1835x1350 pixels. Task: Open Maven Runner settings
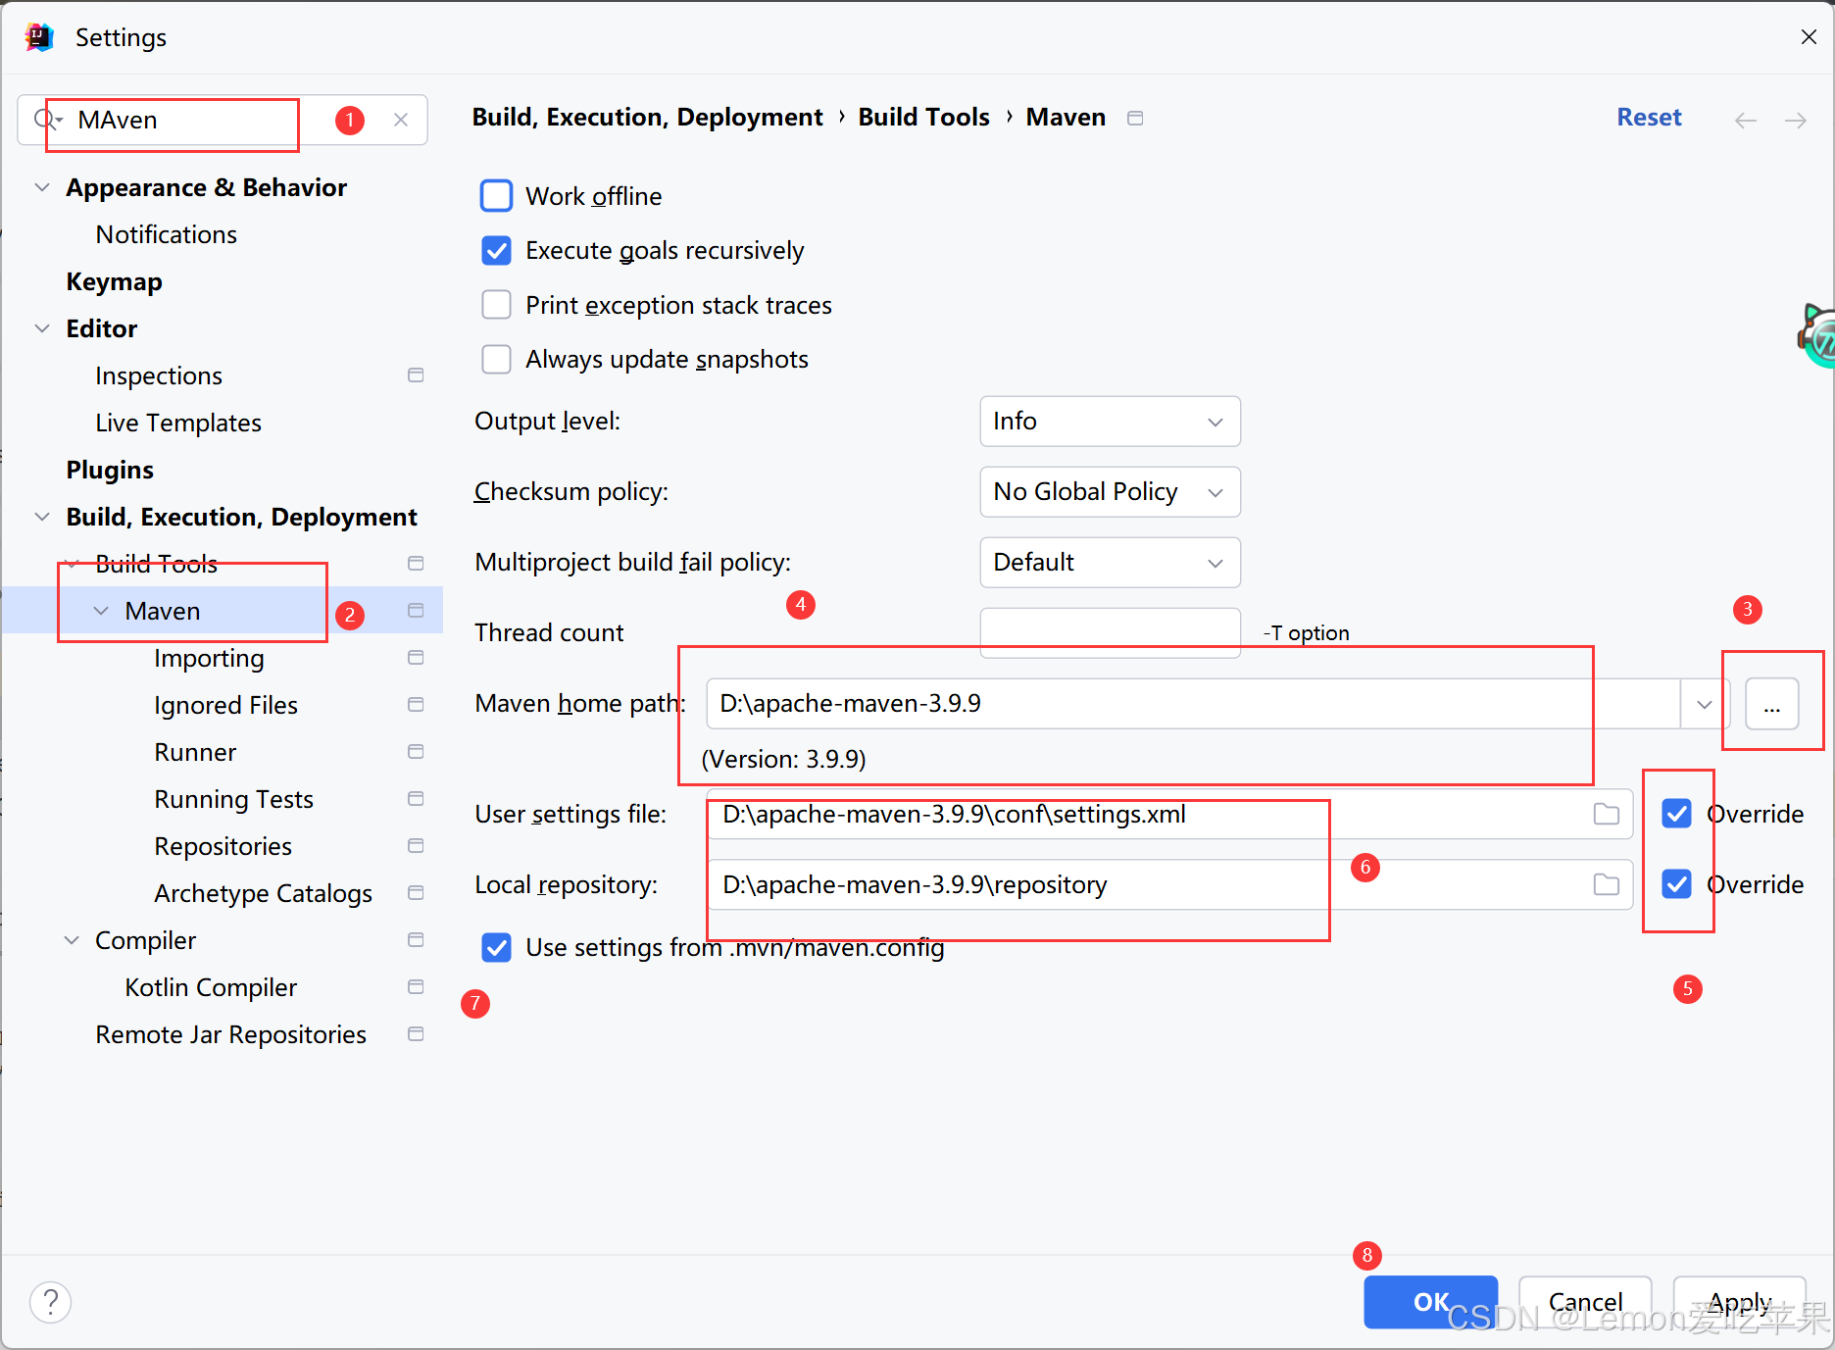(195, 752)
